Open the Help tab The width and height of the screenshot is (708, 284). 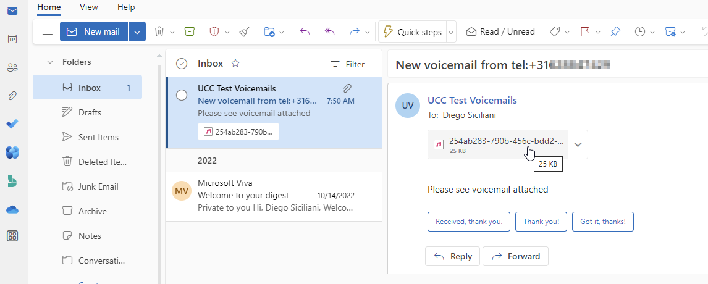pos(126,7)
